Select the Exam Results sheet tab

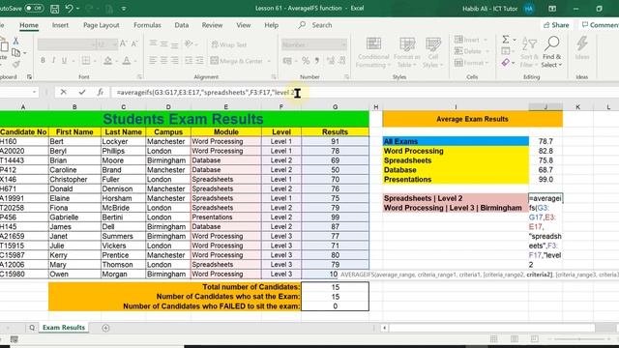pyautogui.click(x=64, y=327)
